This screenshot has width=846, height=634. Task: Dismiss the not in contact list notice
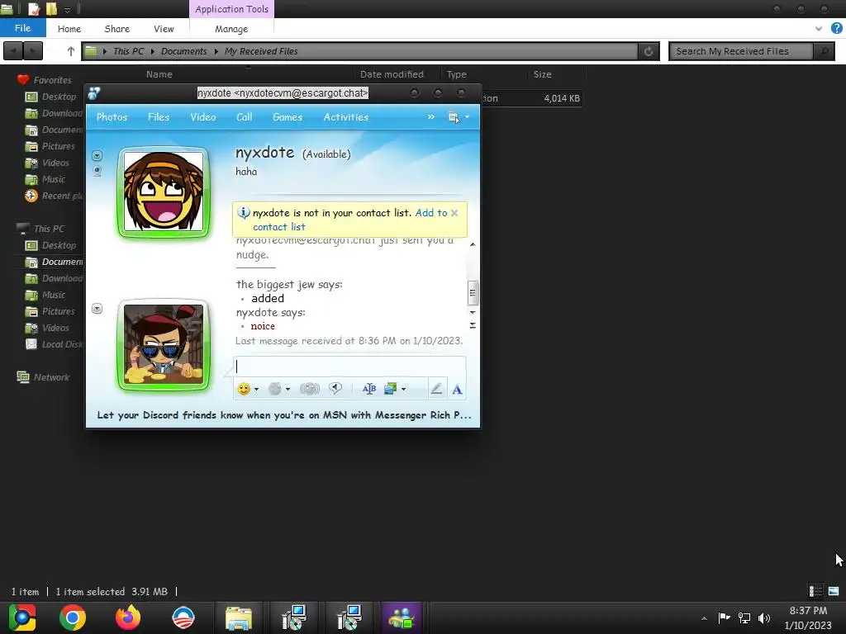pyautogui.click(x=454, y=213)
